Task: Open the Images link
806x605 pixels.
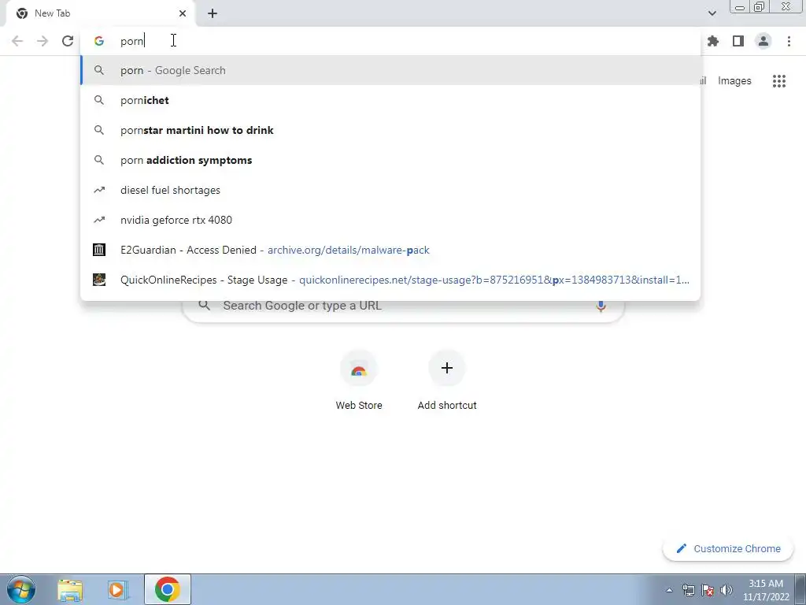Action: 734,81
